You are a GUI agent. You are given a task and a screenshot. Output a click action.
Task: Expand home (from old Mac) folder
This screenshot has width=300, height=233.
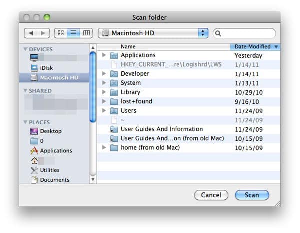click(104, 147)
